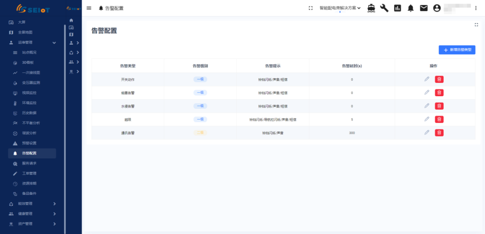Delete the 烟雾告警 alarm row

pos(439,93)
